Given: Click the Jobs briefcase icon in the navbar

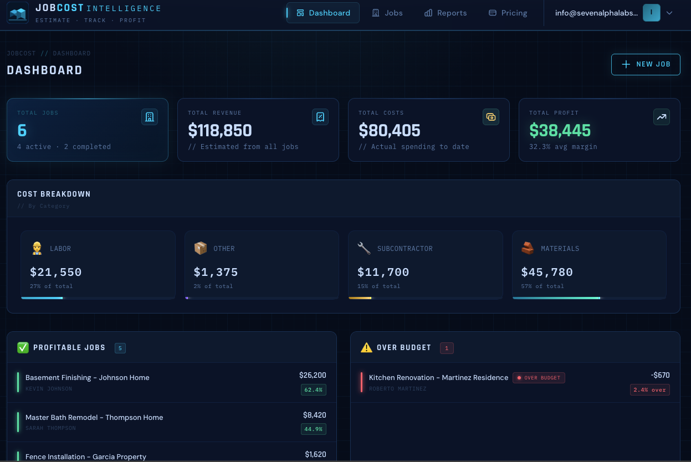Looking at the screenshot, I should tap(375, 12).
